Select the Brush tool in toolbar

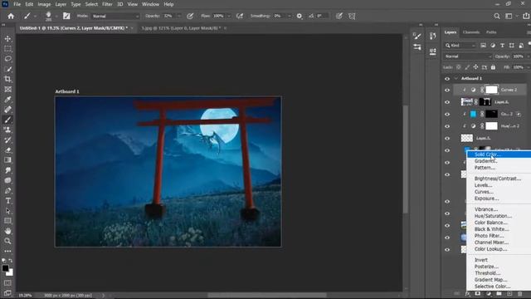pos(7,120)
